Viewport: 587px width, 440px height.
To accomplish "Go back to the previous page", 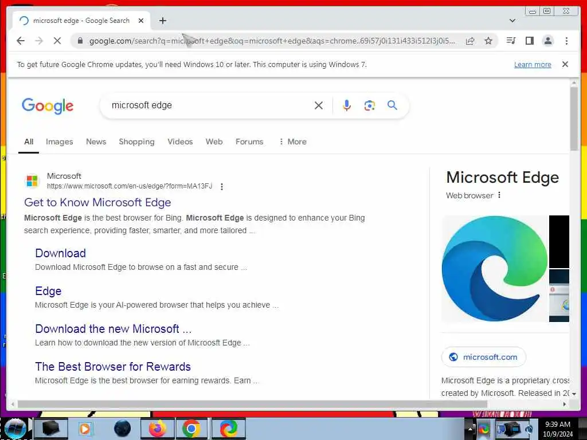I will (21, 41).
